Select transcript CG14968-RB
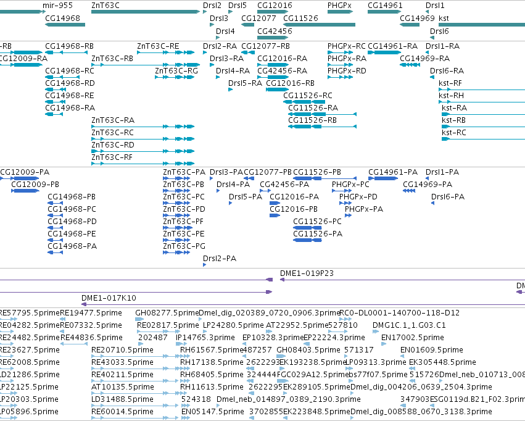The image size is (525, 421). tap(69, 46)
